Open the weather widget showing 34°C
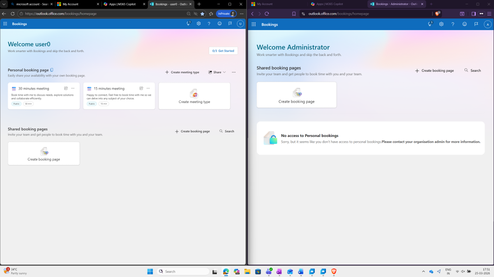494x277 pixels. click(15, 271)
